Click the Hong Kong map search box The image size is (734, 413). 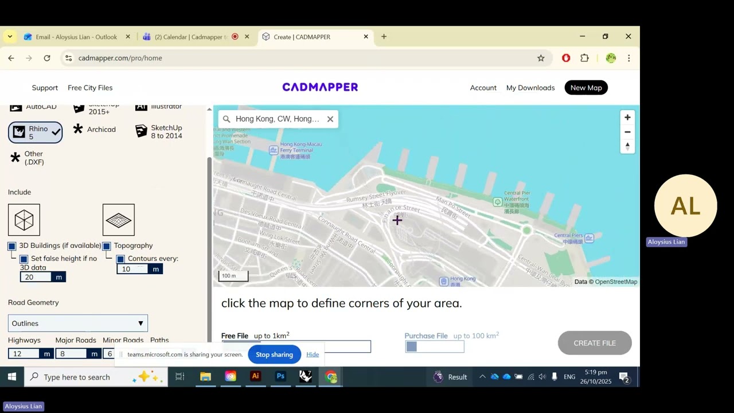click(x=278, y=119)
